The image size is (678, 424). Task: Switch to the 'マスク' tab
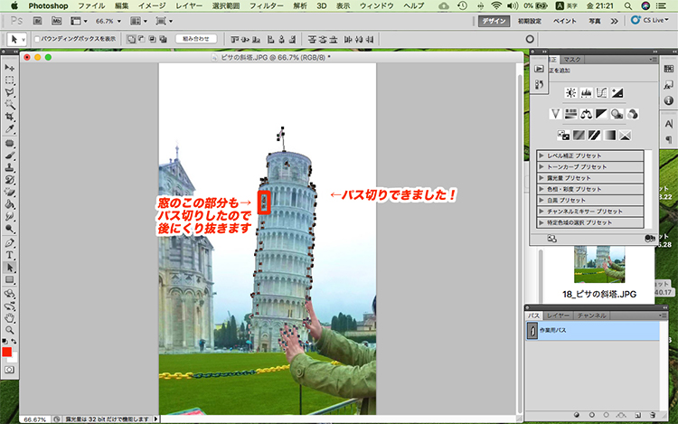pyautogui.click(x=571, y=59)
